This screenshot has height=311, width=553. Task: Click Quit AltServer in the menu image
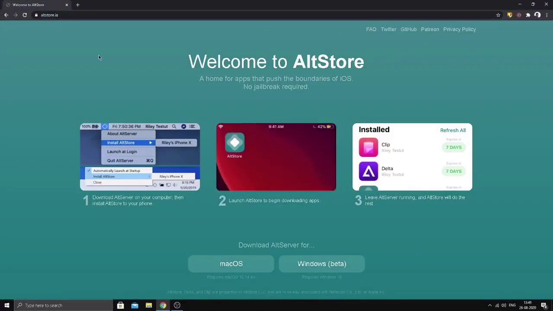[120, 161]
